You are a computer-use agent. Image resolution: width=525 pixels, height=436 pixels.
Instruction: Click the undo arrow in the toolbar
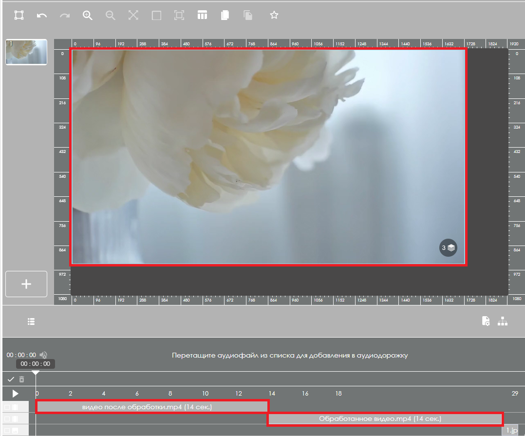click(42, 16)
